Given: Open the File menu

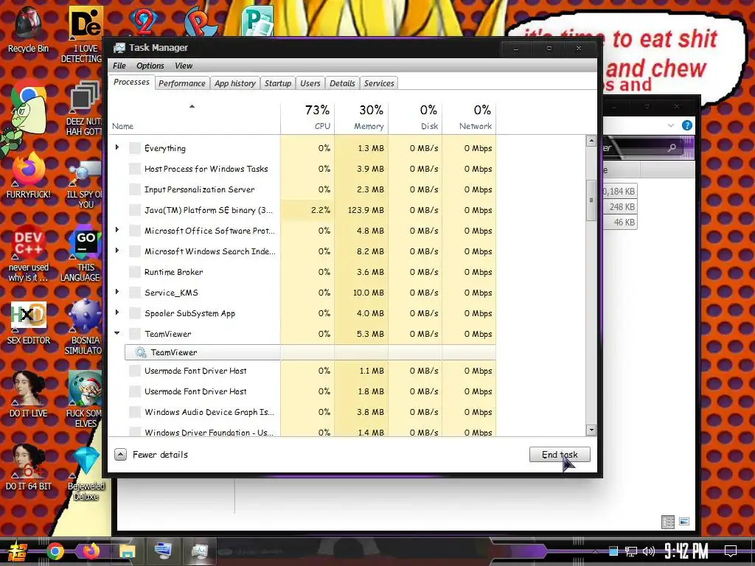Looking at the screenshot, I should [119, 66].
